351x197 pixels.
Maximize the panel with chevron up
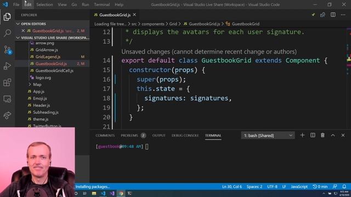click(333, 135)
